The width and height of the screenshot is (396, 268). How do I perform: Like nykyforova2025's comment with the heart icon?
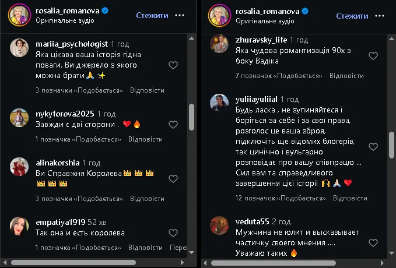pyautogui.click(x=173, y=125)
